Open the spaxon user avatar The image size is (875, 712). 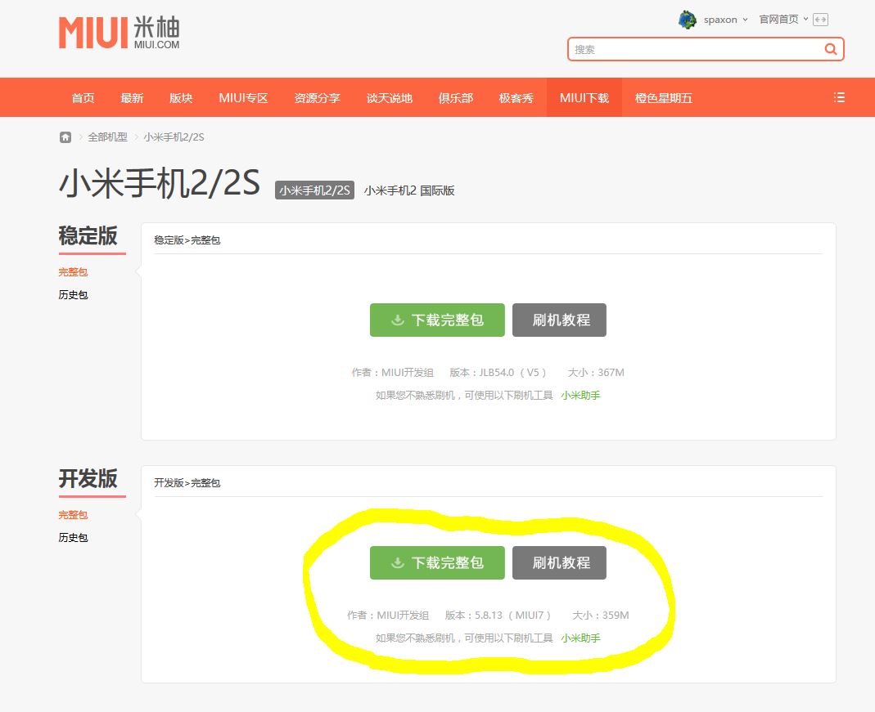point(687,20)
